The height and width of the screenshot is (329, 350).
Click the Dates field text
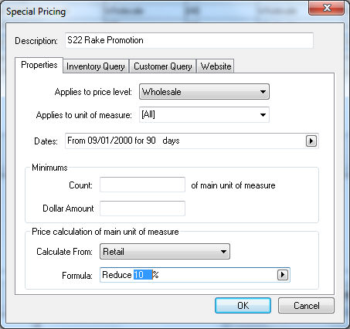[124, 141]
